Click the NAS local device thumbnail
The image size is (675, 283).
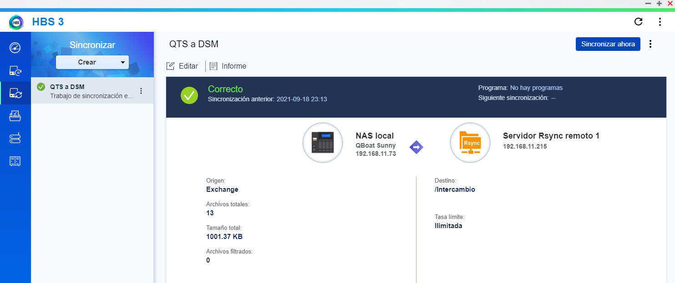click(x=323, y=143)
